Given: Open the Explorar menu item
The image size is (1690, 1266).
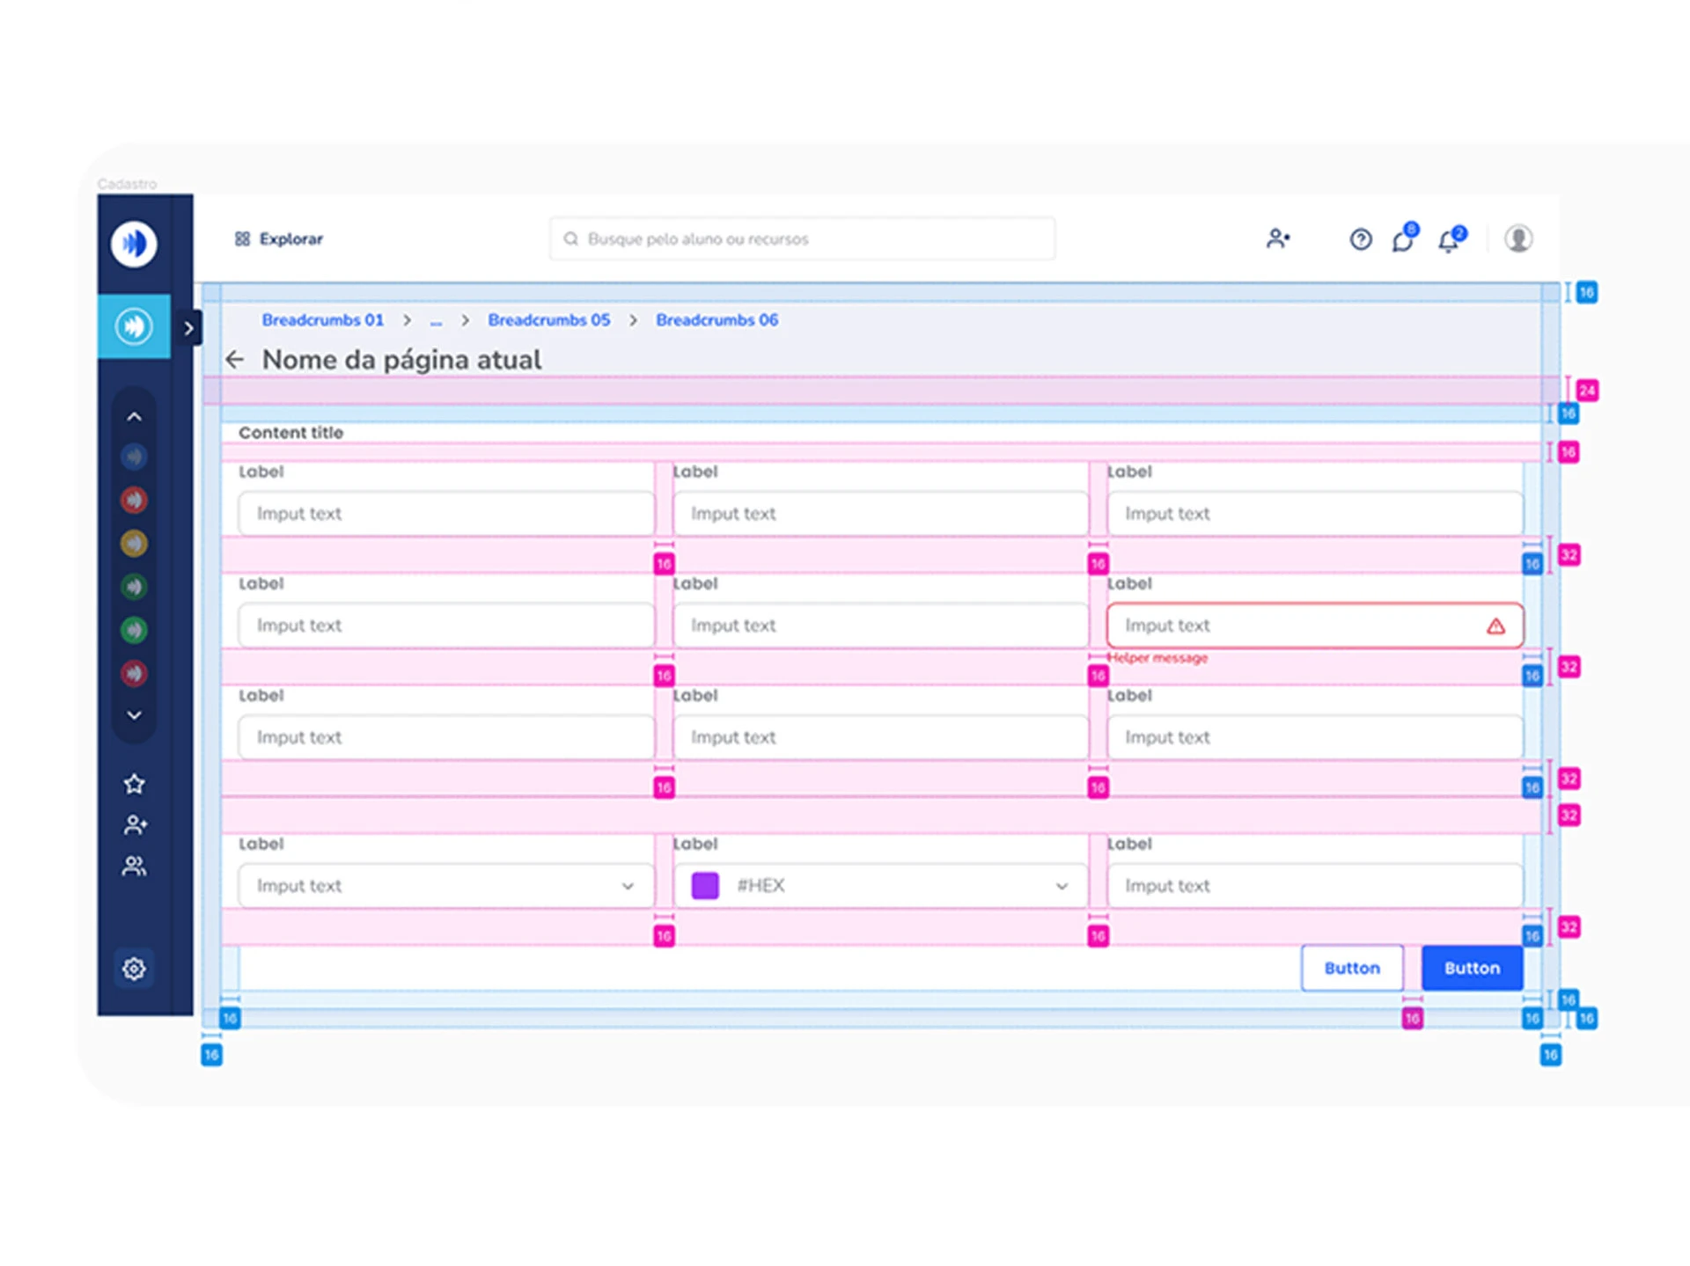Looking at the screenshot, I should (278, 239).
